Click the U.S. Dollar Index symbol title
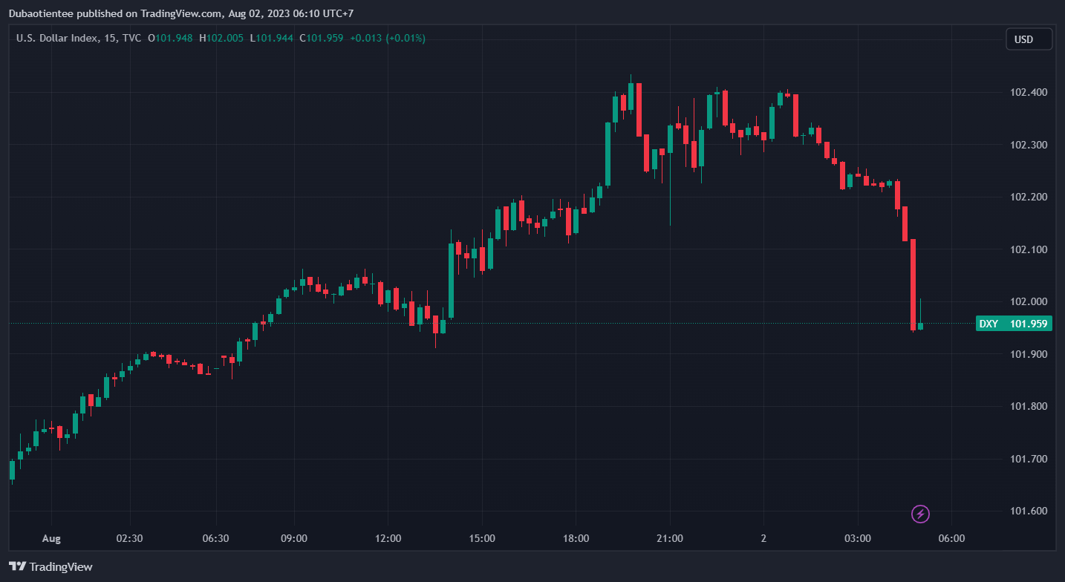 click(57, 38)
